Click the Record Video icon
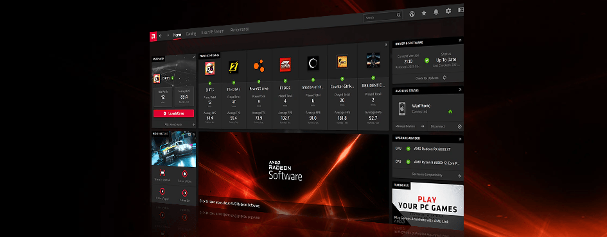The image size is (607, 237). point(184,174)
